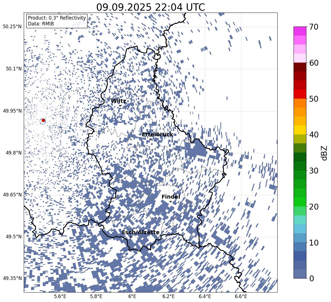
Task: Click the bright red colorbar swatch at 50
Action: [x=300, y=94]
